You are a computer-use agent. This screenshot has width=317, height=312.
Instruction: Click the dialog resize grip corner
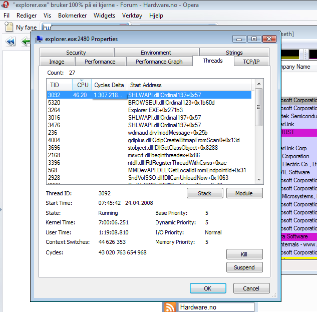pos(274,295)
